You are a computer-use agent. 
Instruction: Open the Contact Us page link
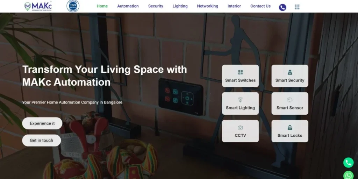click(x=260, y=6)
